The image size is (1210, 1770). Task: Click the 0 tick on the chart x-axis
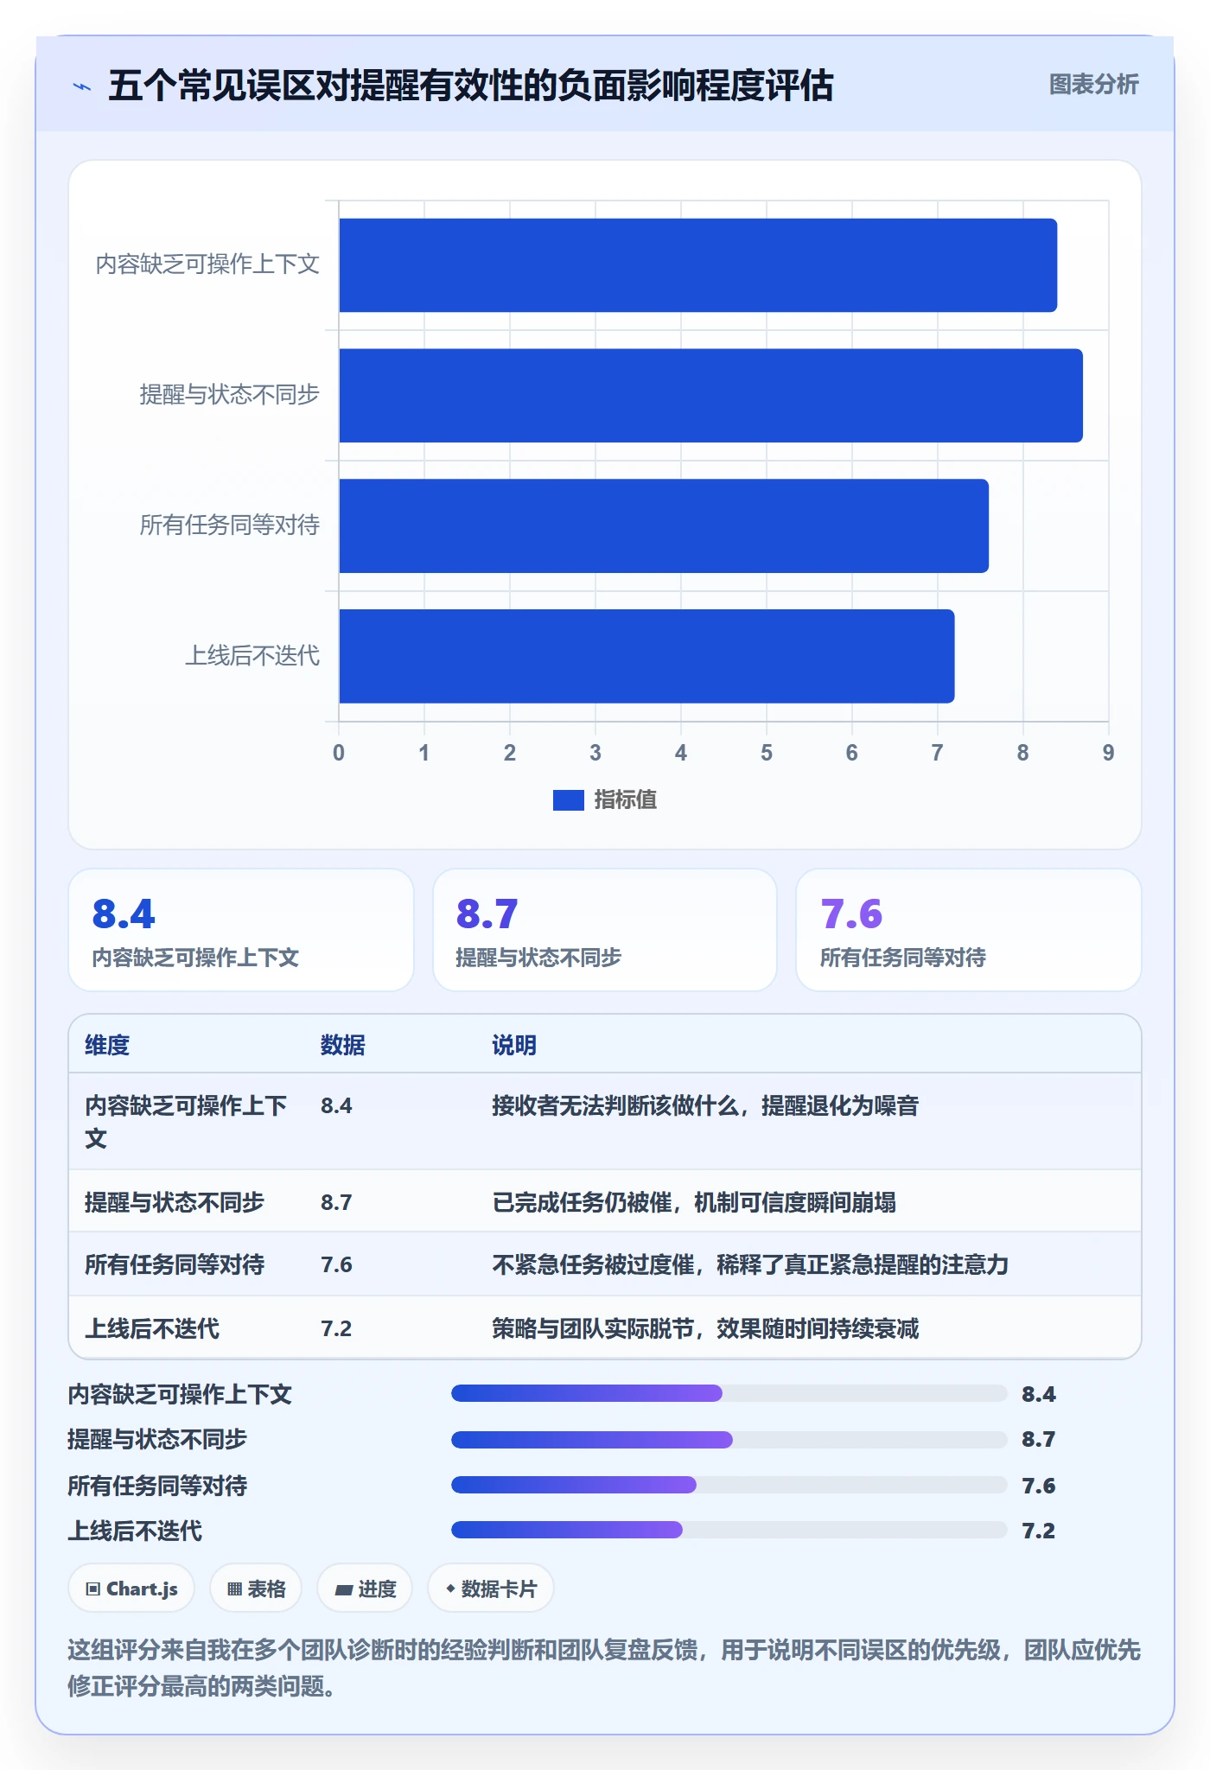tap(339, 753)
